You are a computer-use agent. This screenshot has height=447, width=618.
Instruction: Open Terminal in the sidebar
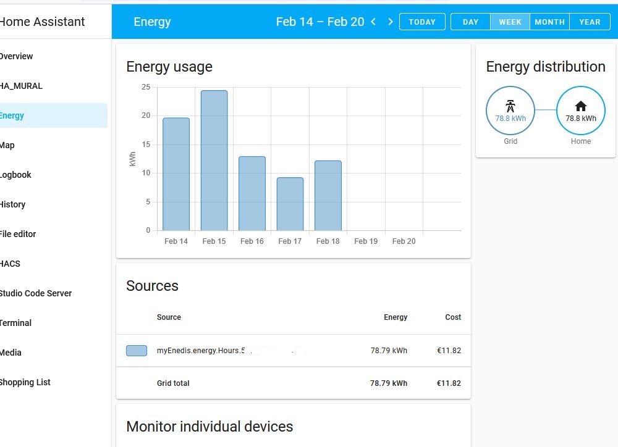pyautogui.click(x=16, y=323)
